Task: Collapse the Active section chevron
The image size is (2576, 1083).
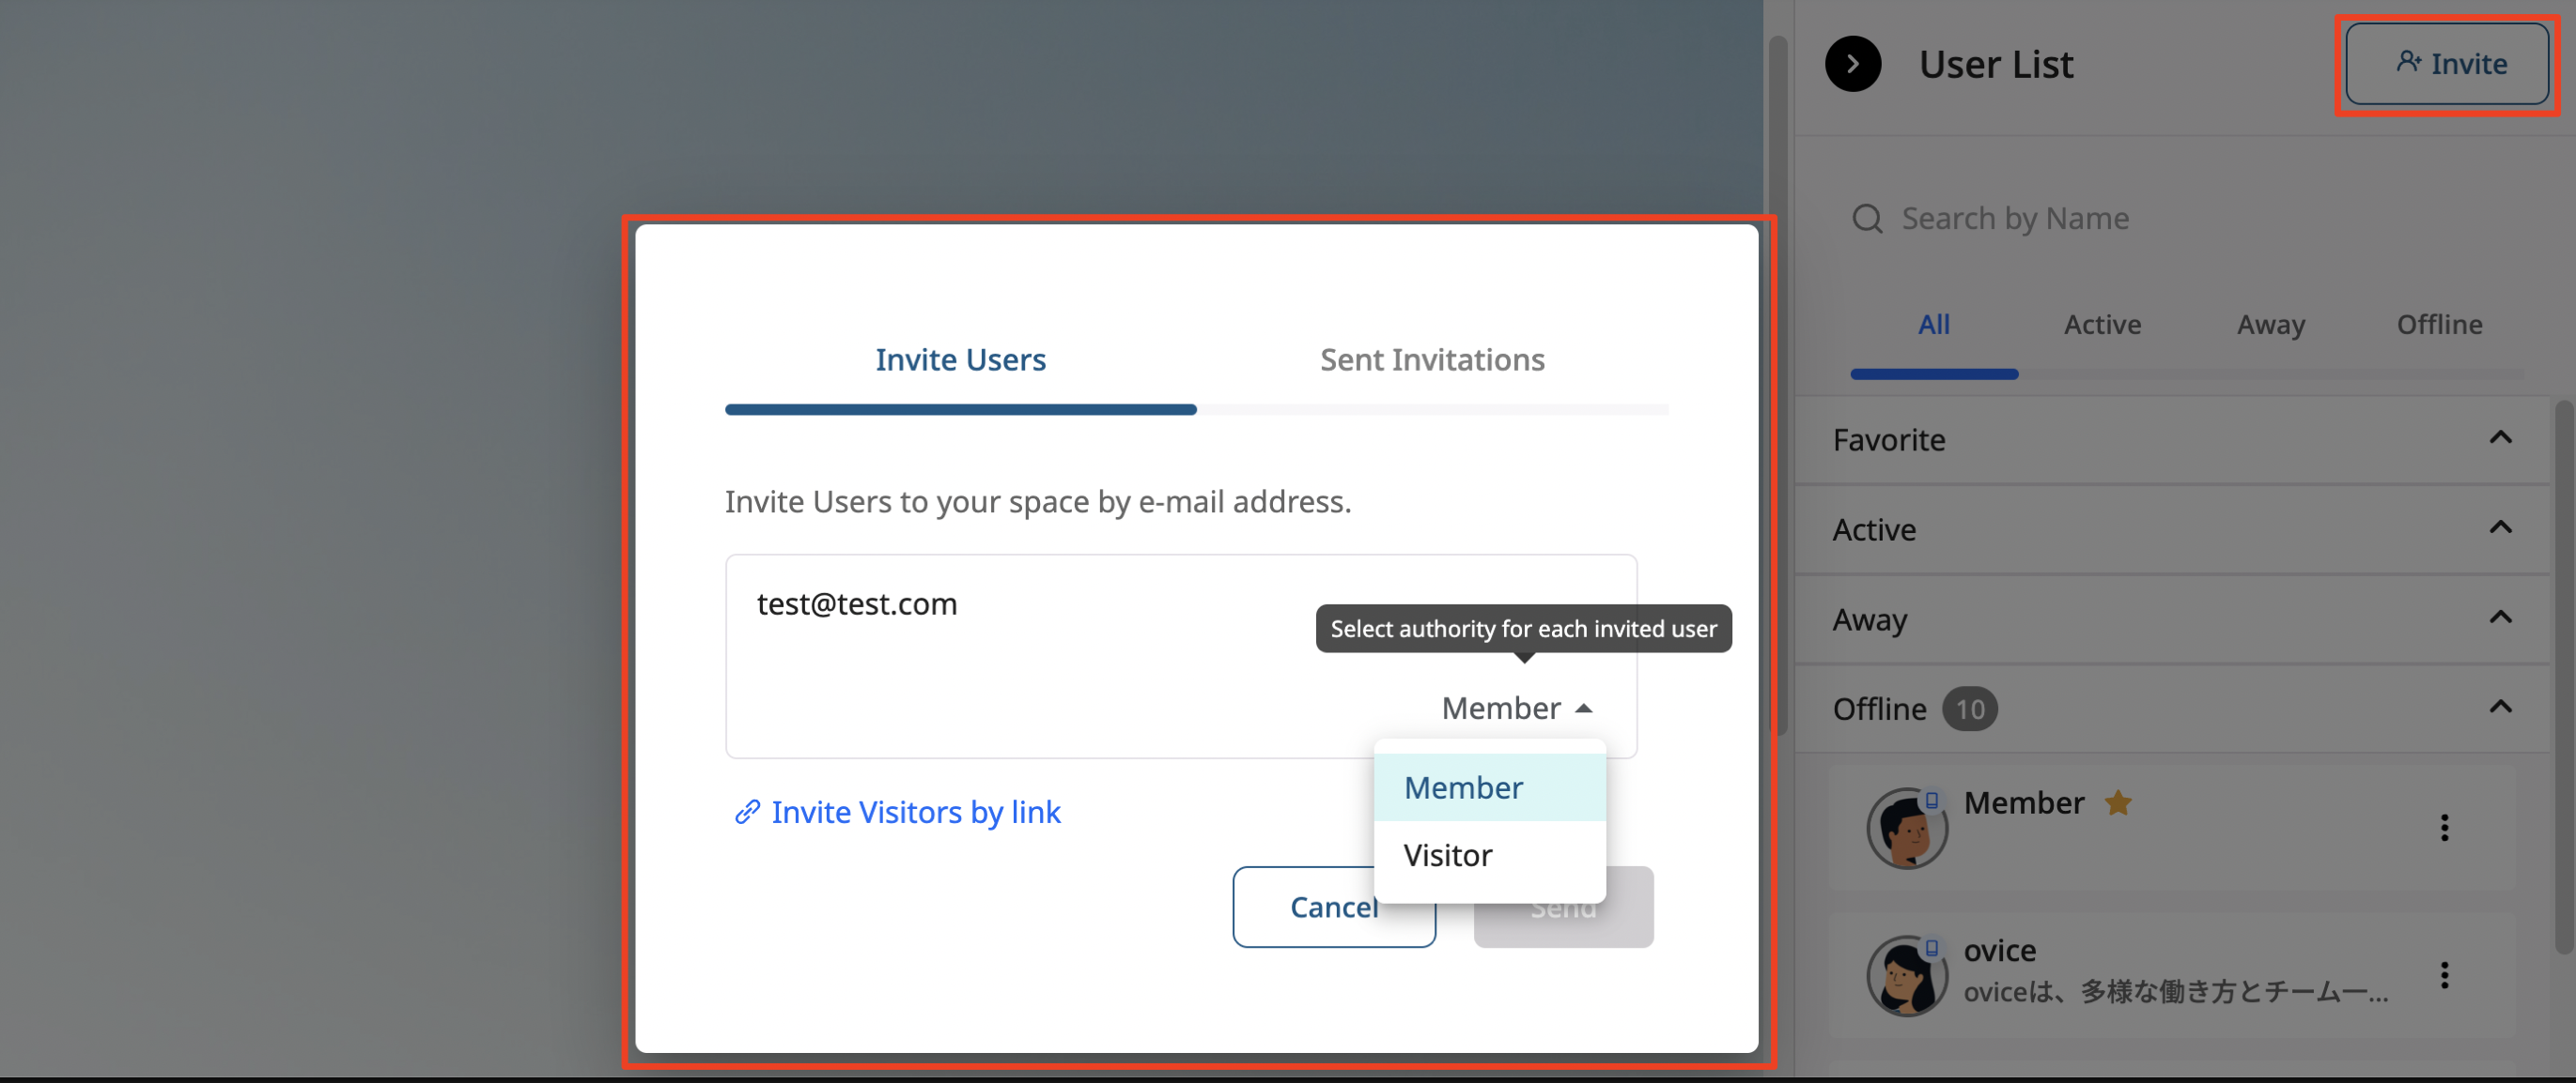Action: tap(2499, 527)
